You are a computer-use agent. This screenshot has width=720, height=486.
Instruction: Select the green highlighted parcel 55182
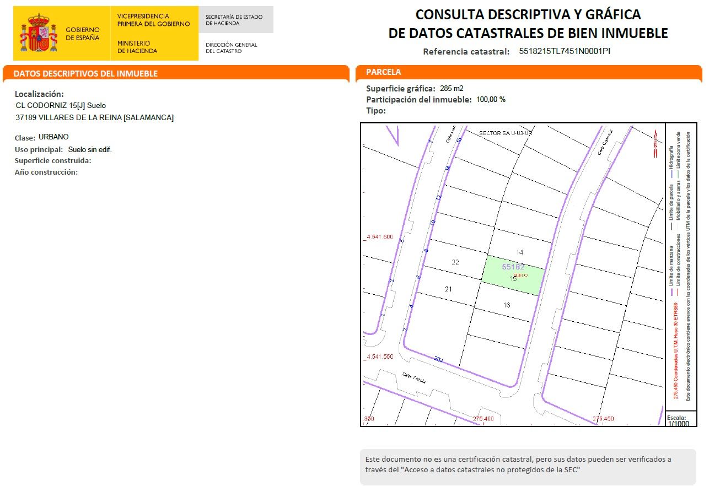pyautogui.click(x=513, y=273)
